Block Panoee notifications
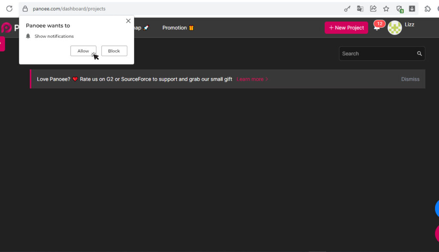The width and height of the screenshot is (439, 252). [x=114, y=51]
